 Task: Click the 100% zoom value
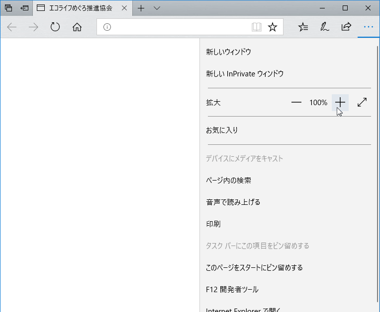[318, 103]
